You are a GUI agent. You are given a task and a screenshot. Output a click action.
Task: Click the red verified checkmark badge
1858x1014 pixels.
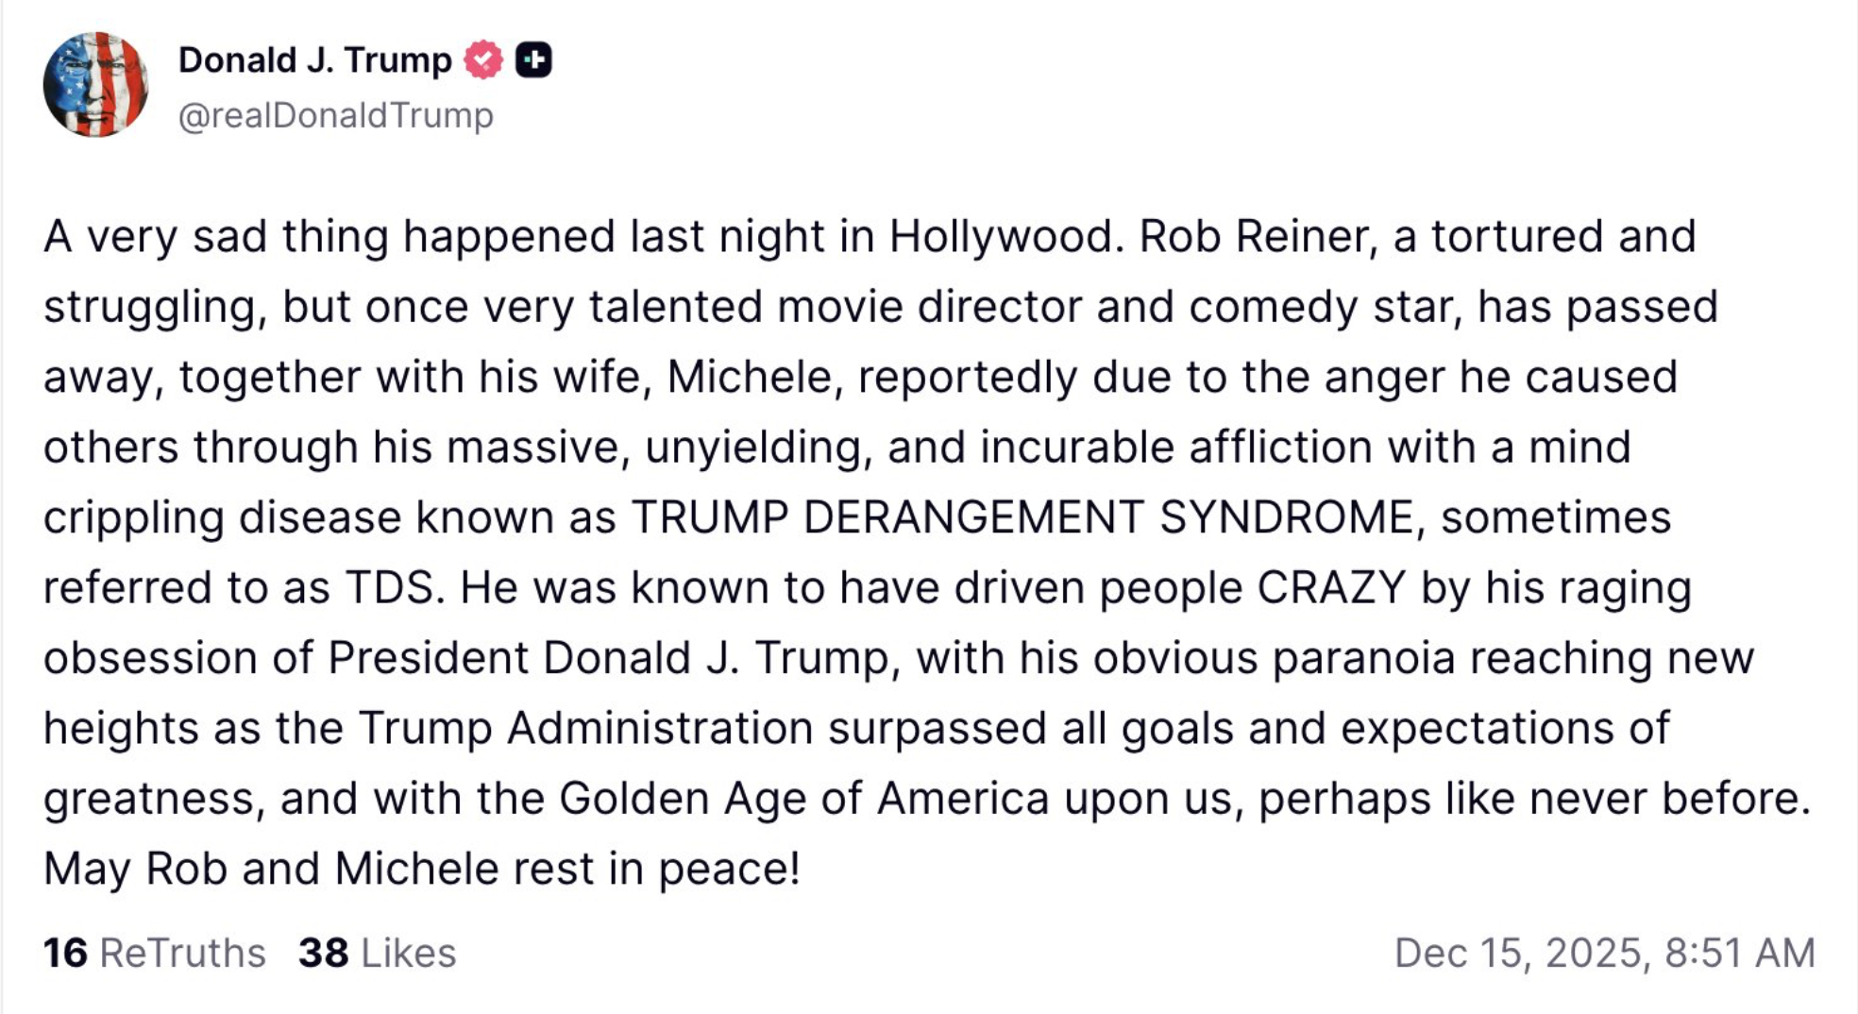coord(482,60)
